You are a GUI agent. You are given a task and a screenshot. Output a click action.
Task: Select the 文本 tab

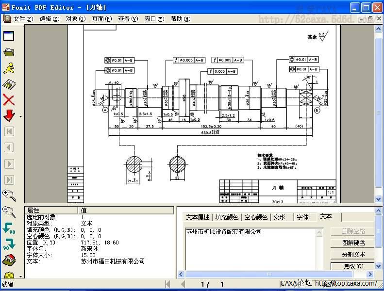tap(328, 216)
